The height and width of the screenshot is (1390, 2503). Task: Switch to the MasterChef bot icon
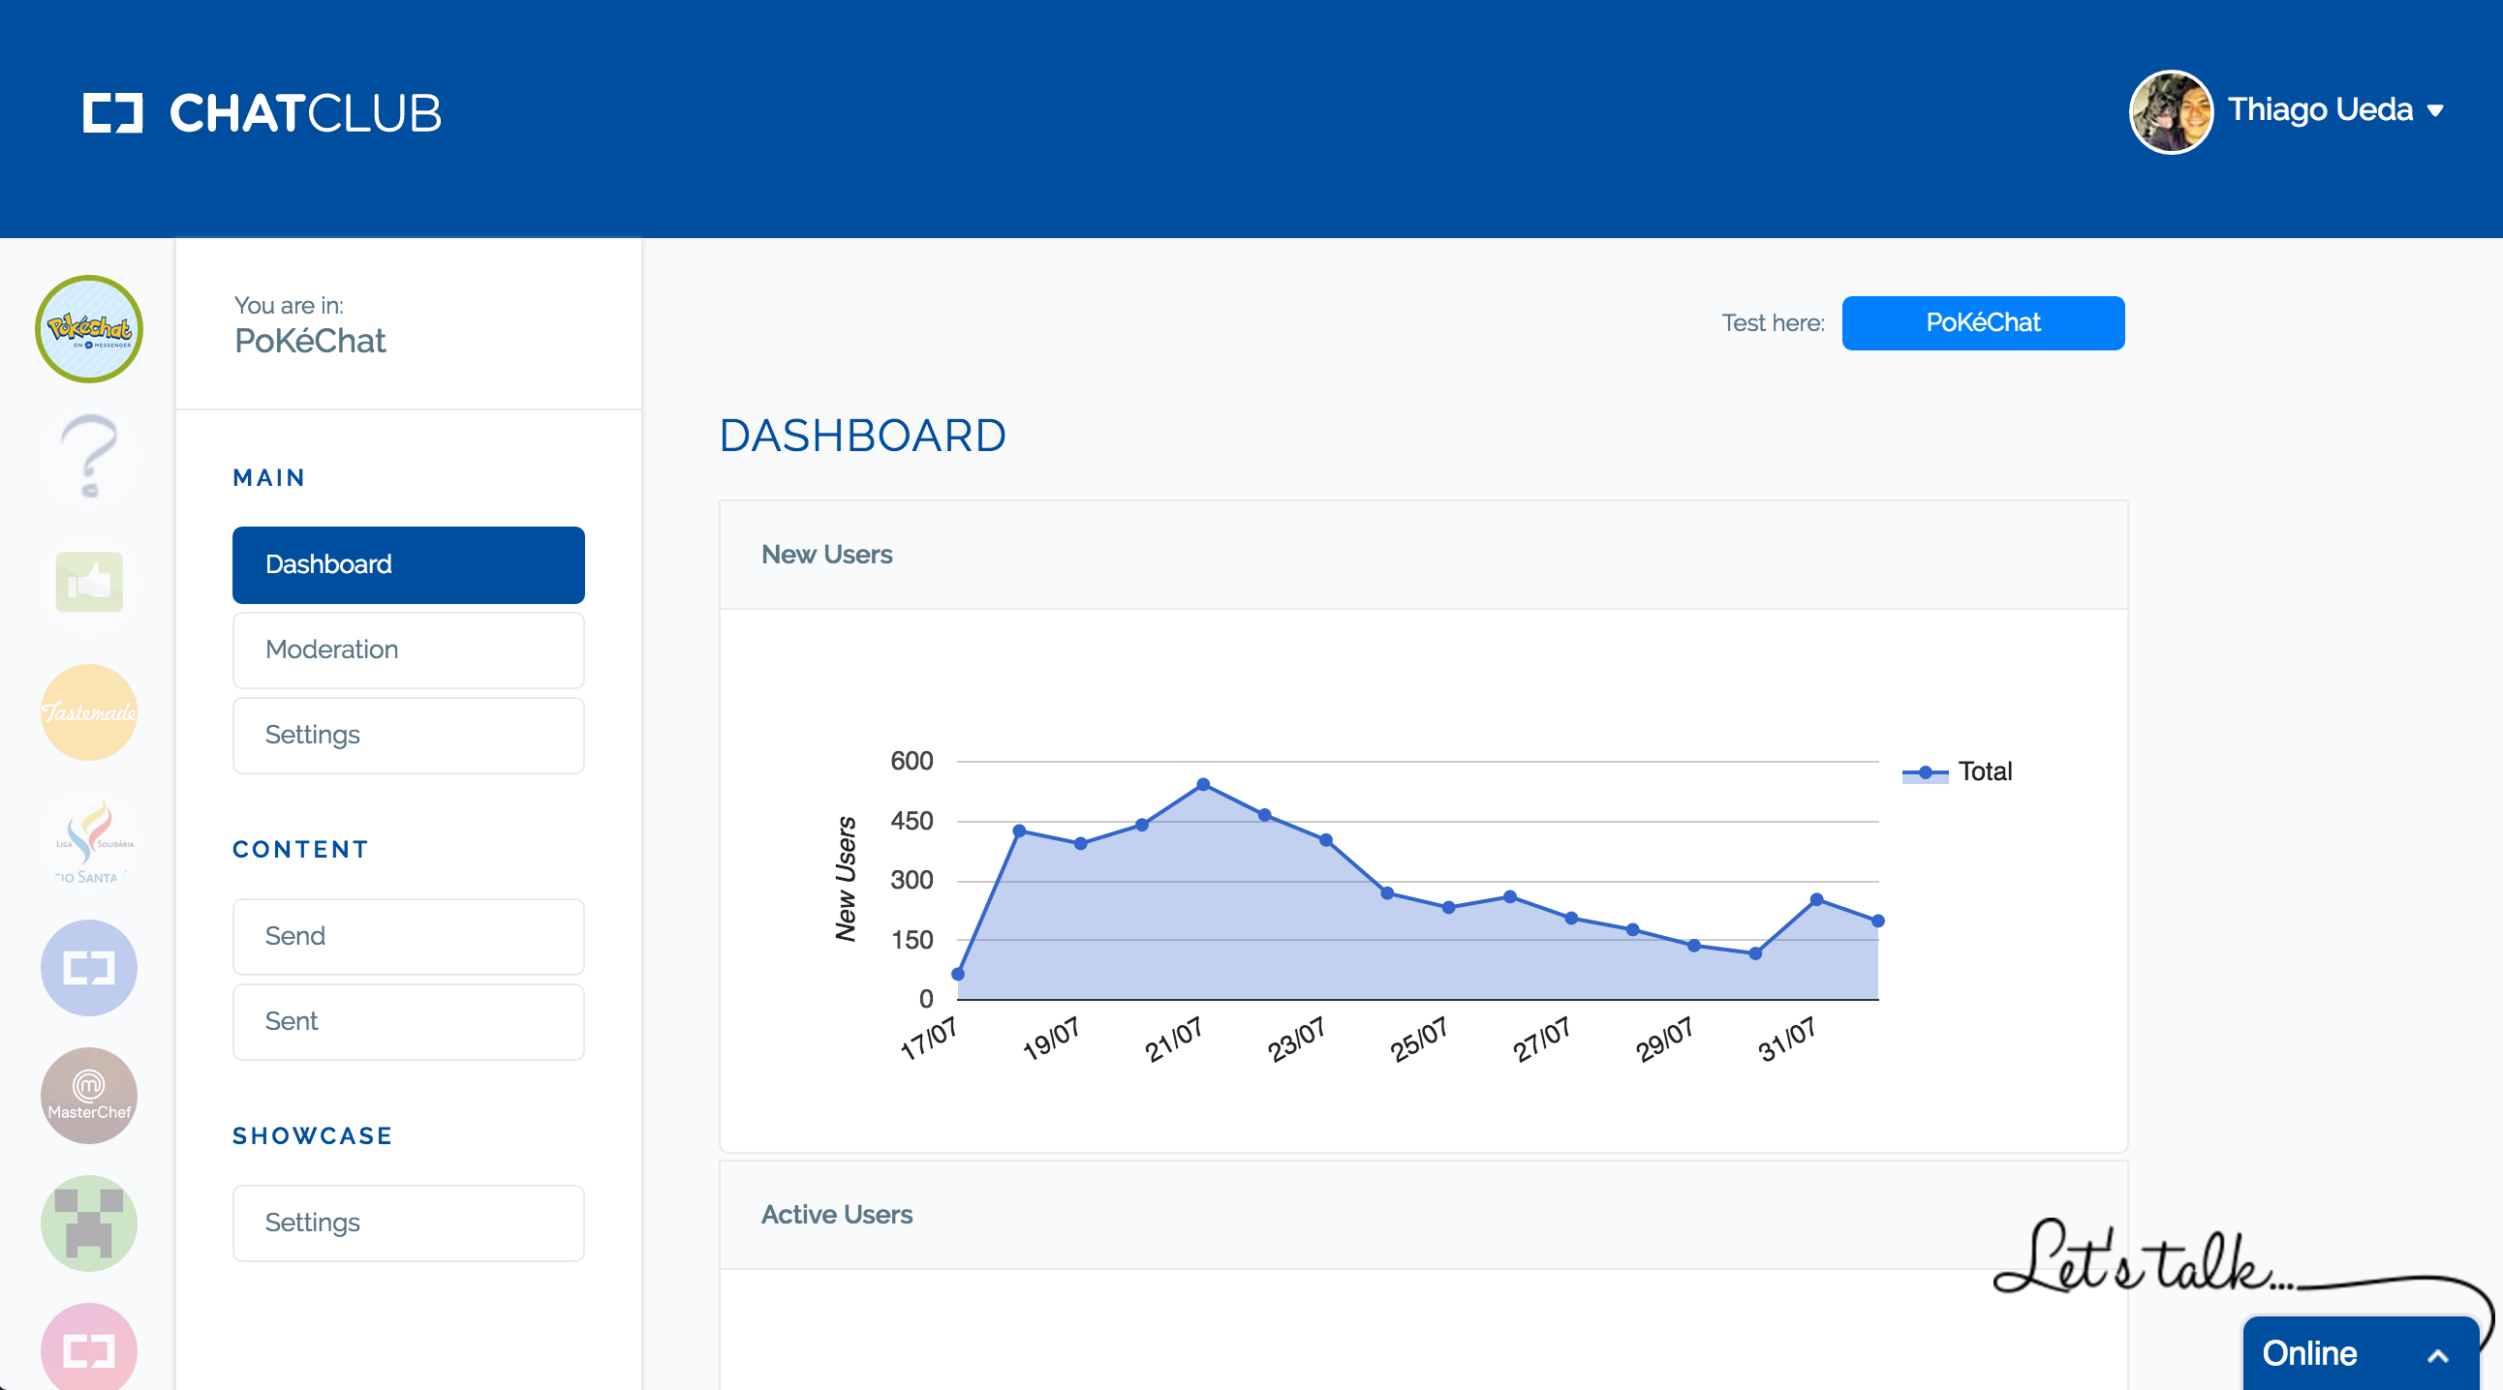click(88, 1095)
